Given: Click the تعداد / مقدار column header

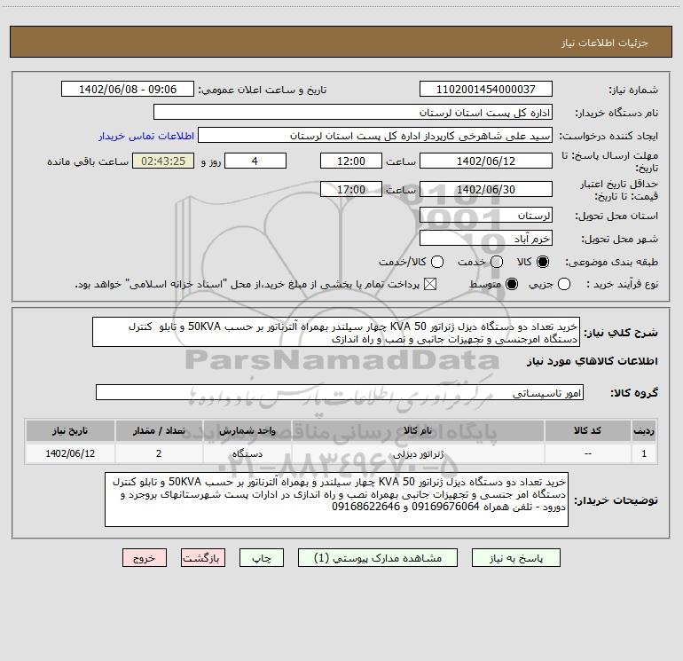Looking at the screenshot, I should (x=159, y=430).
